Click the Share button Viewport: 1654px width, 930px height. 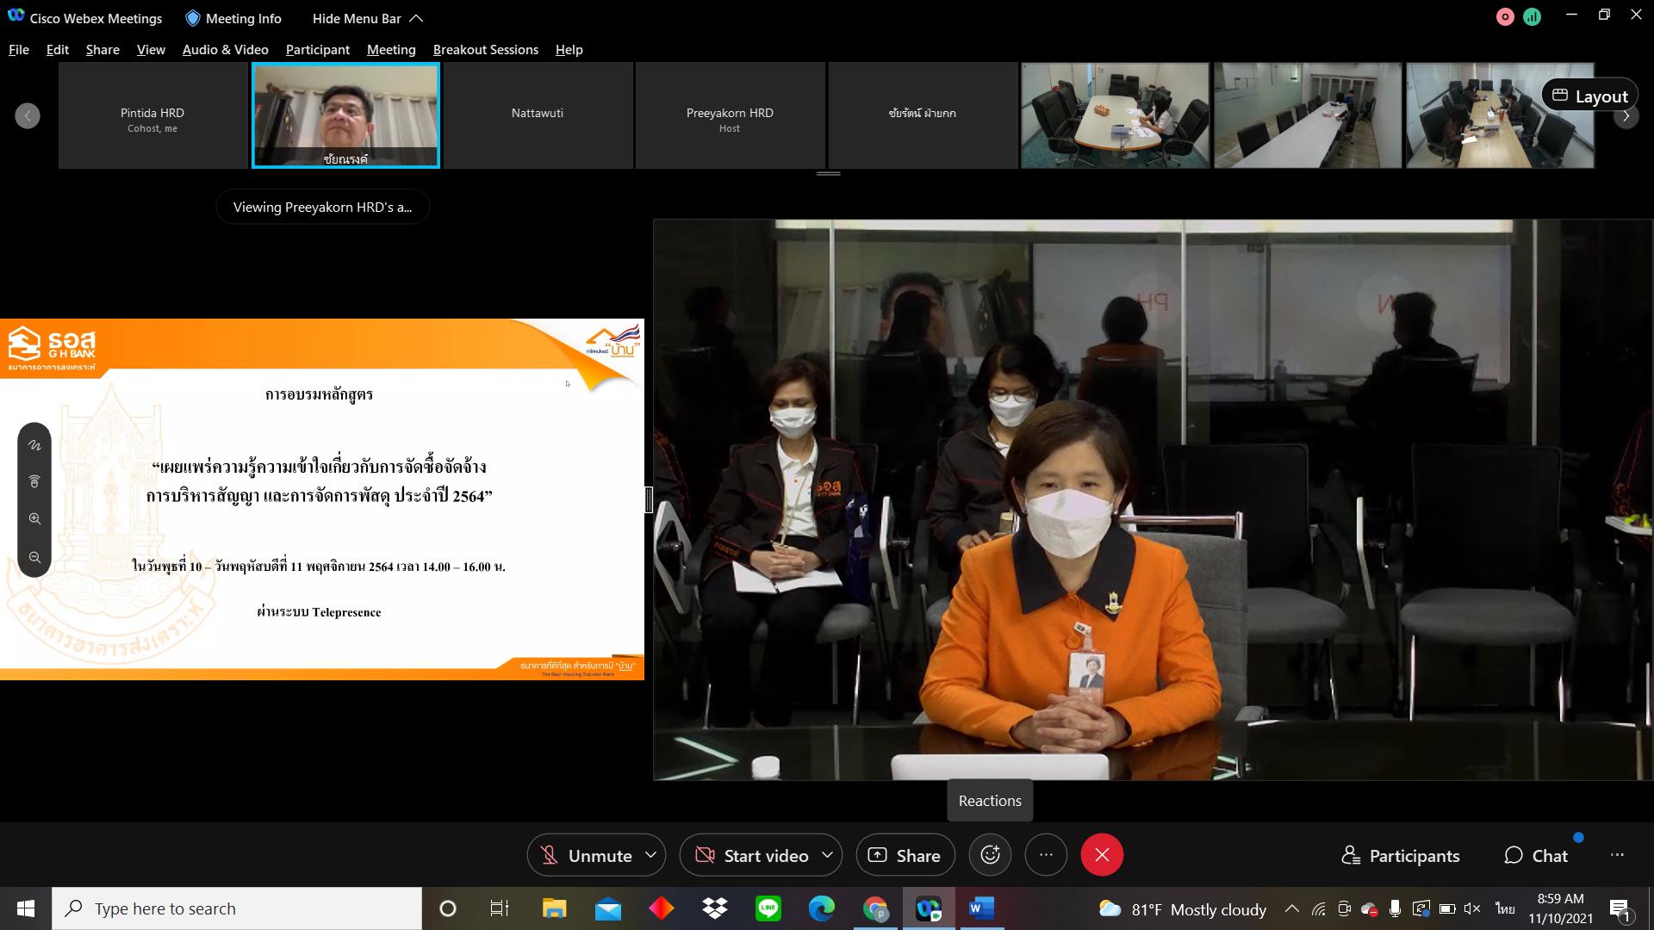click(x=905, y=855)
